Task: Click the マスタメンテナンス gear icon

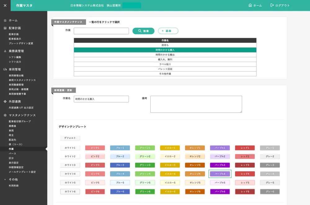Action: point(5,115)
